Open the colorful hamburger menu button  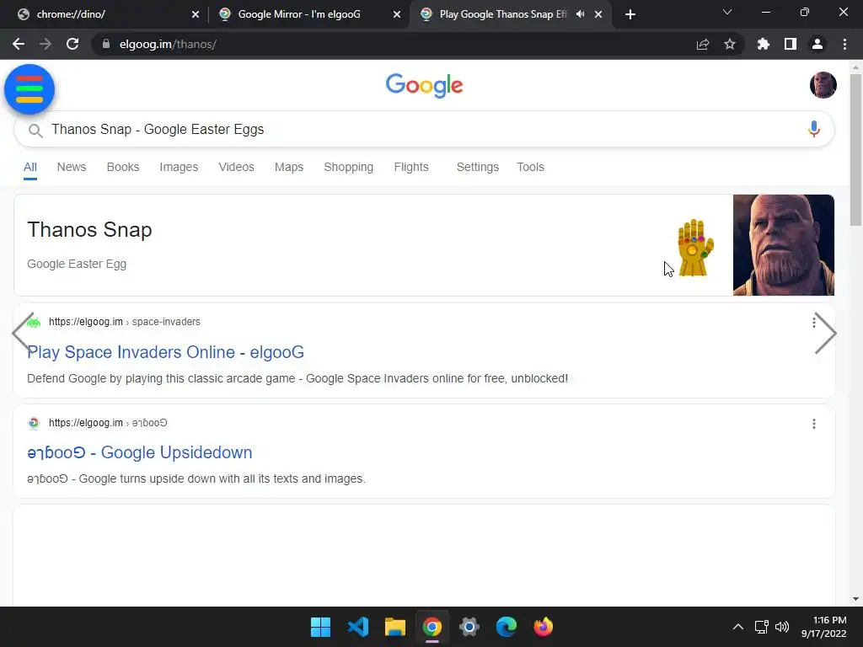click(x=29, y=89)
